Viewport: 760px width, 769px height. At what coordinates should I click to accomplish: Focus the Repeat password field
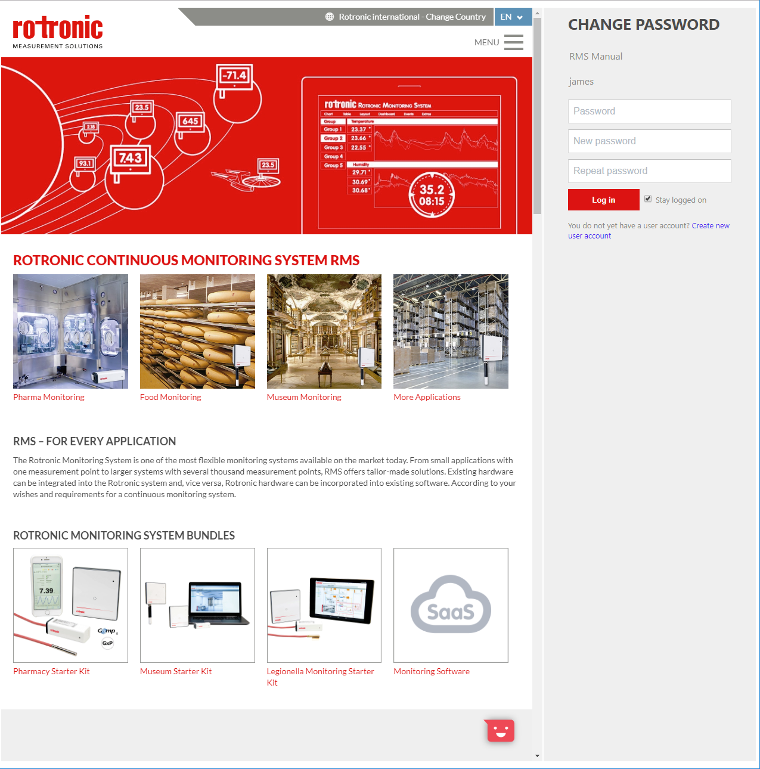pos(649,171)
